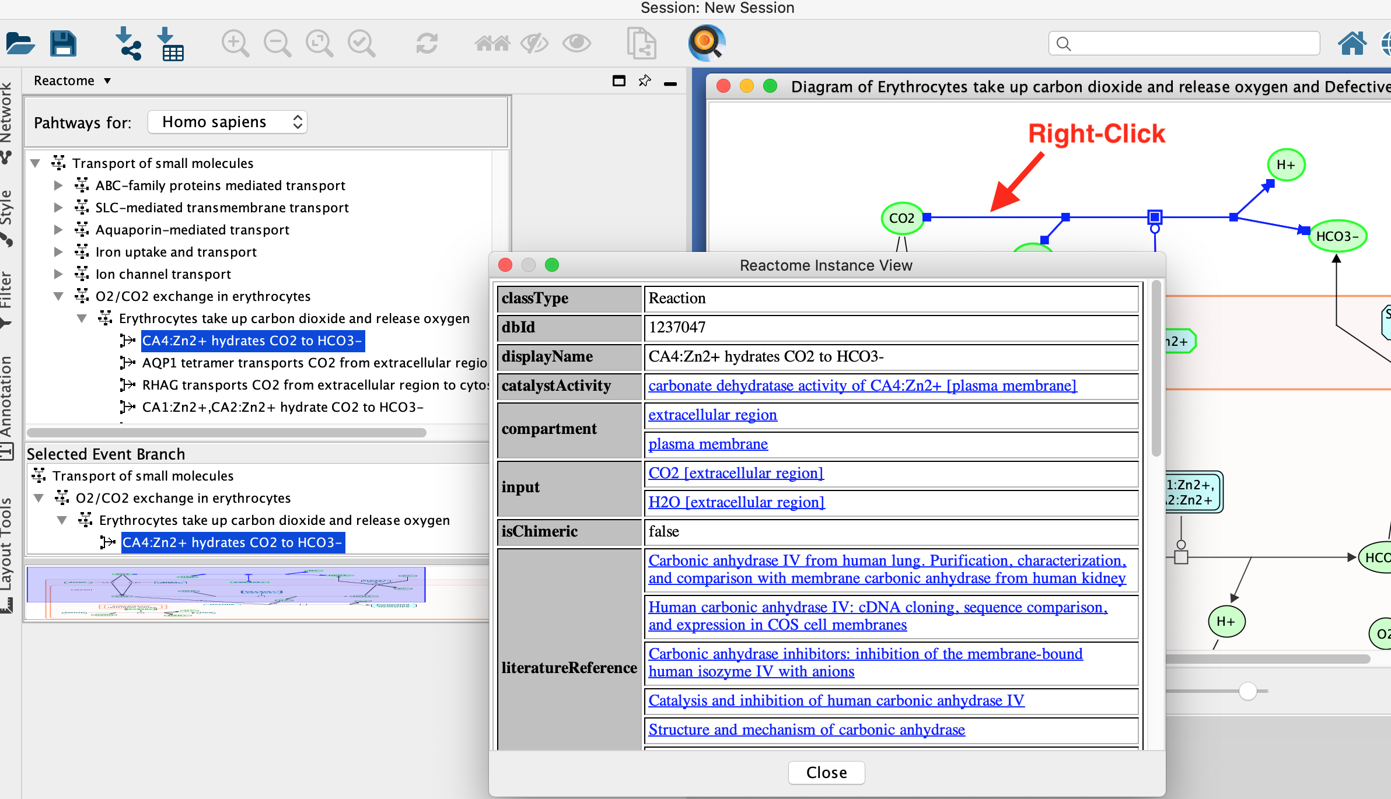The image size is (1391, 799).
Task: Open Human carbonic anhydrase IV cDNA cloning reference
Action: tap(878, 616)
